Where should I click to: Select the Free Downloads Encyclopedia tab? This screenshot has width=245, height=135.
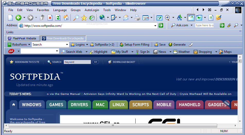63,38
